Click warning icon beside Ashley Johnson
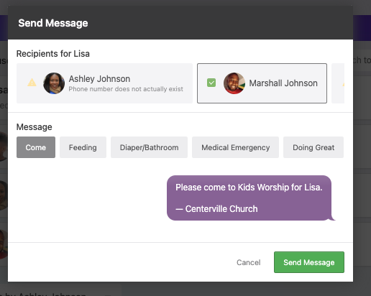The image size is (371, 296). coord(32,83)
